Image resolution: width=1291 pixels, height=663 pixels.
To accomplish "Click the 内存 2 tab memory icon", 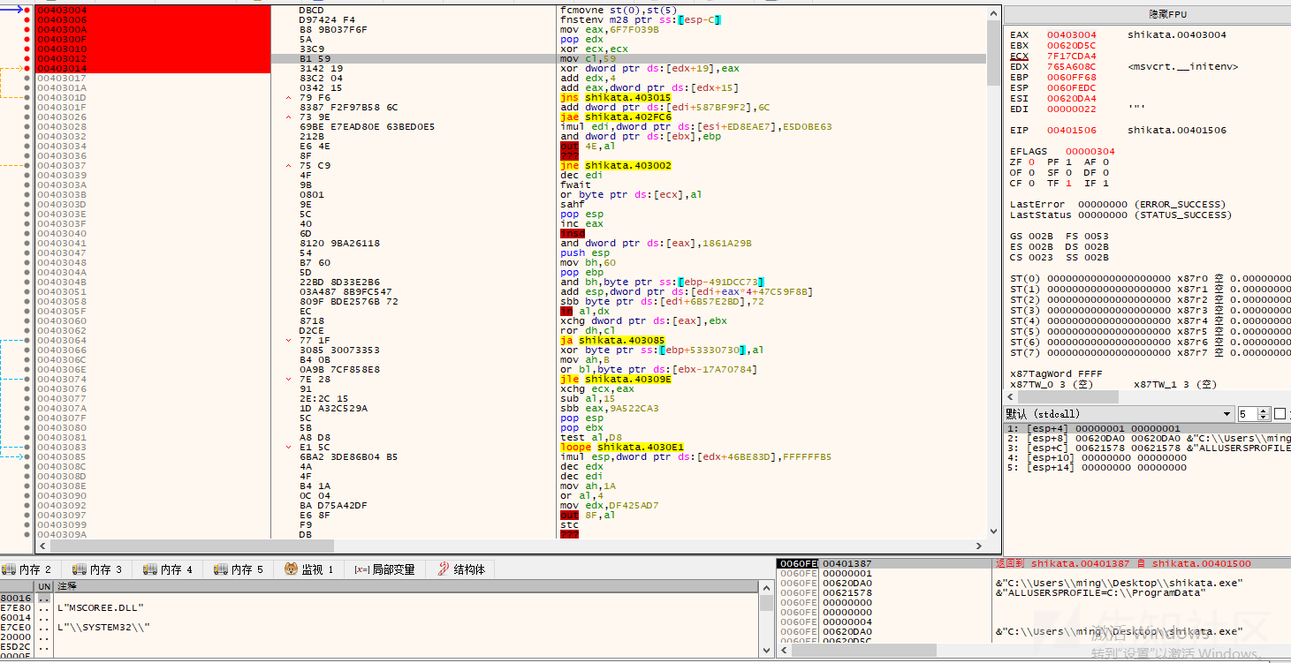I will (9, 569).
